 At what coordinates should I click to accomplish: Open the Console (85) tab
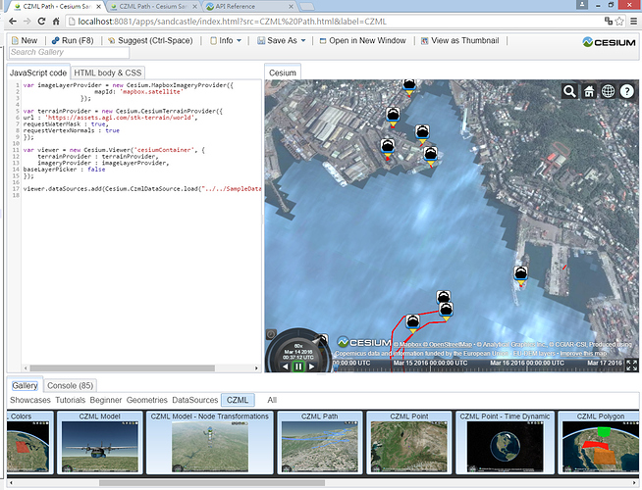pyautogui.click(x=70, y=386)
